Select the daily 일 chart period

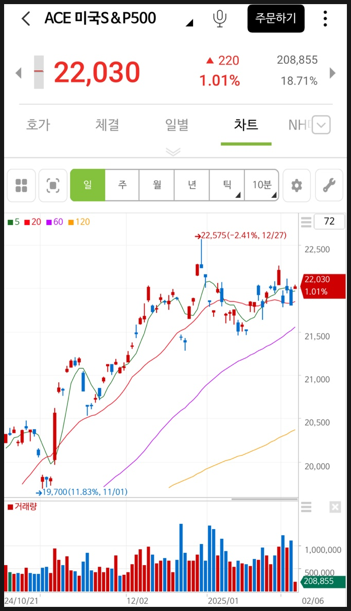[x=87, y=185]
